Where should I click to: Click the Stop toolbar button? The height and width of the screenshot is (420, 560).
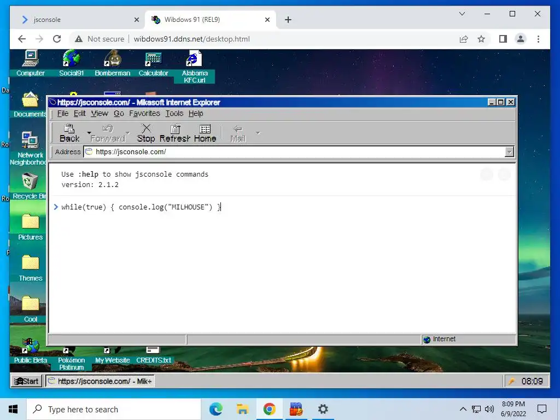[146, 133]
